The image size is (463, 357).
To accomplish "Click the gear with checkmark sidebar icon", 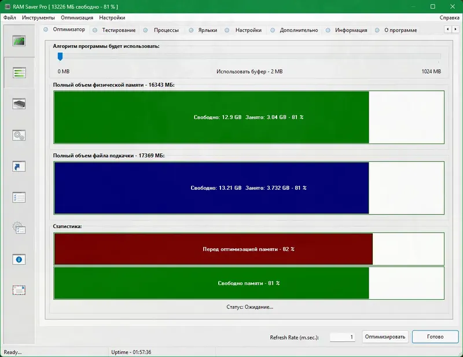I will pyautogui.click(x=20, y=229).
